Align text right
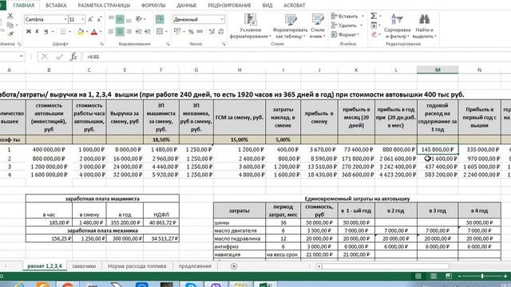Viewport: 511px width, 287px height. pyautogui.click(x=129, y=32)
